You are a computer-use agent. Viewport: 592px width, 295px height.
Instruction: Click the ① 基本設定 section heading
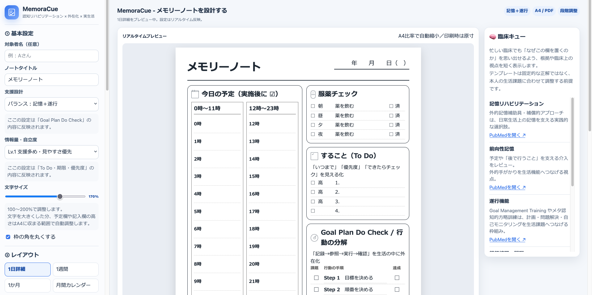point(19,33)
